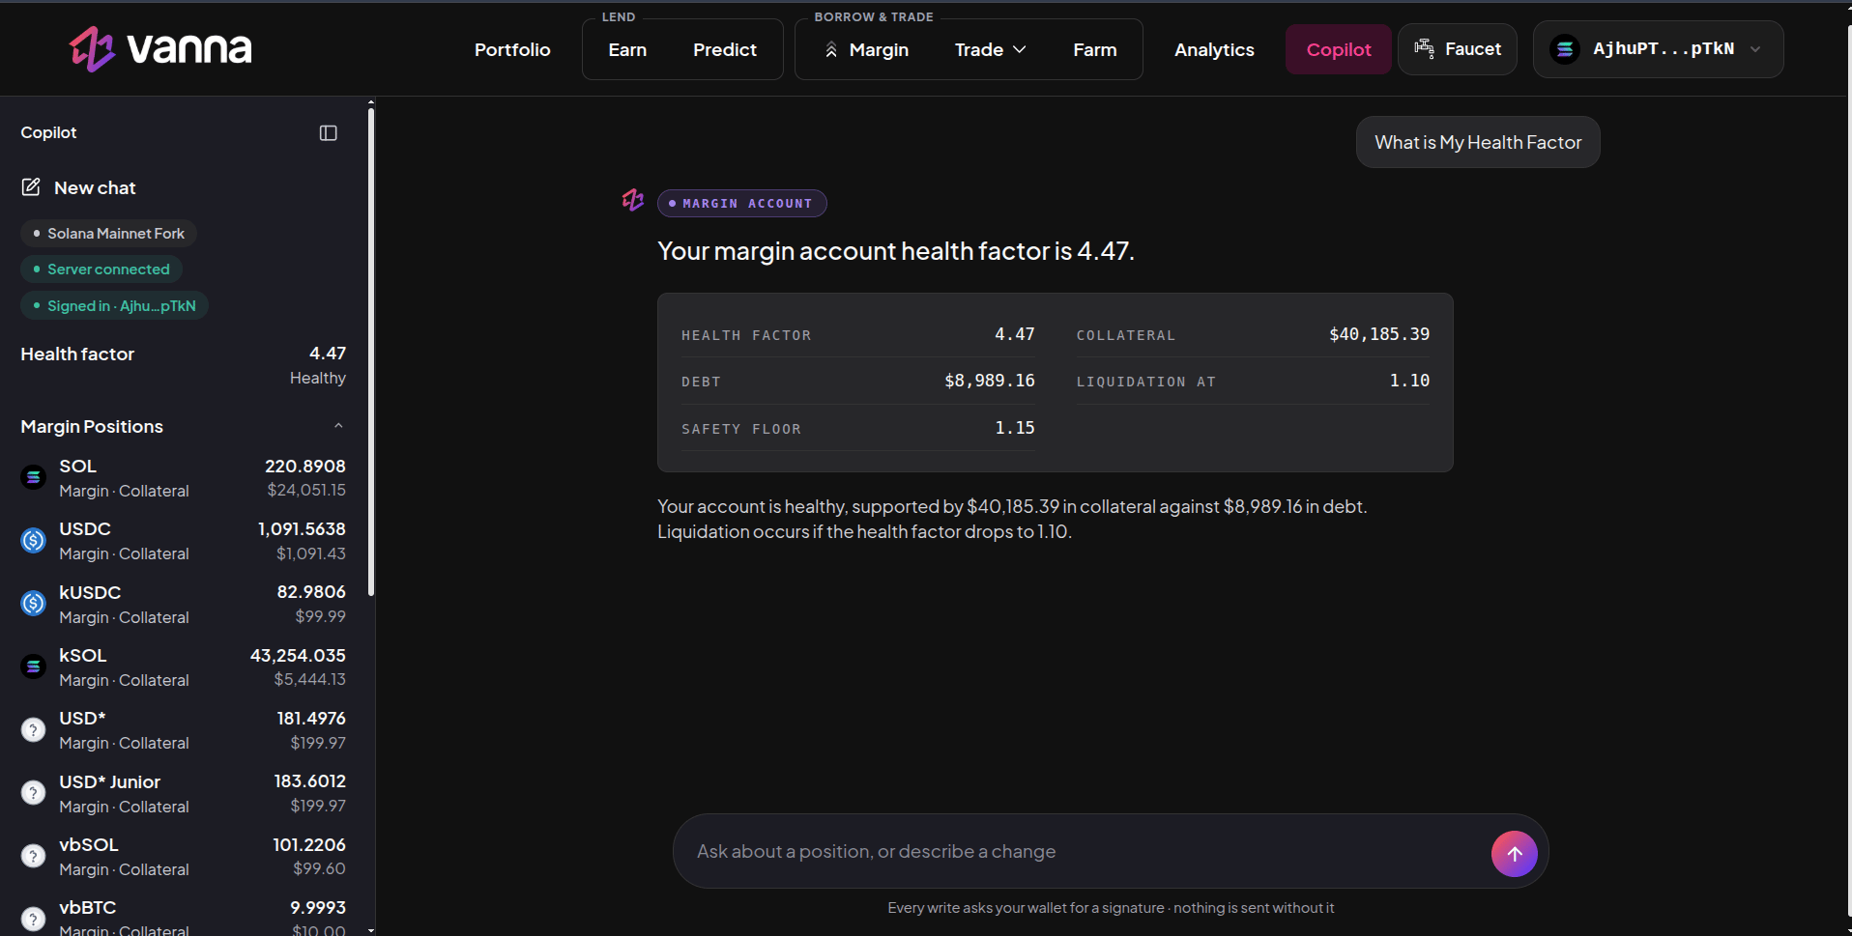This screenshot has width=1852, height=936.
Task: Click the kUSDC token icon
Action: coord(34,604)
